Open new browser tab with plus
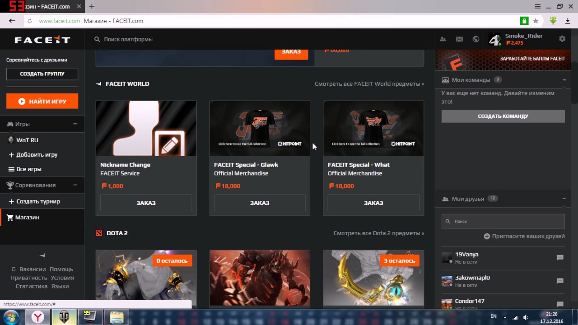This screenshot has width=578, height=325. coord(92,6)
